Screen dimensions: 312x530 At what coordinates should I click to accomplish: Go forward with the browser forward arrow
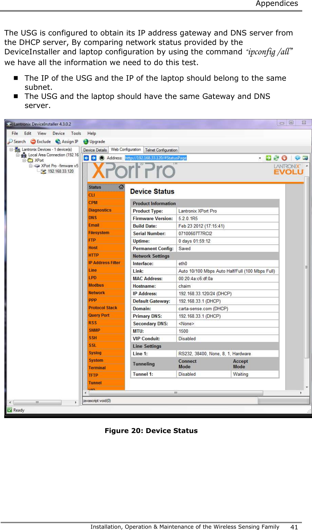pyautogui.click(x=94, y=158)
